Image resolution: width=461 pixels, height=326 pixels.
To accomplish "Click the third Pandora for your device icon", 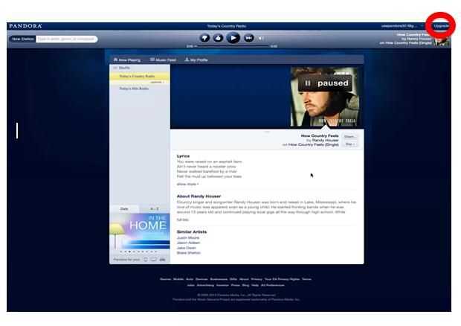I will click(162, 260).
